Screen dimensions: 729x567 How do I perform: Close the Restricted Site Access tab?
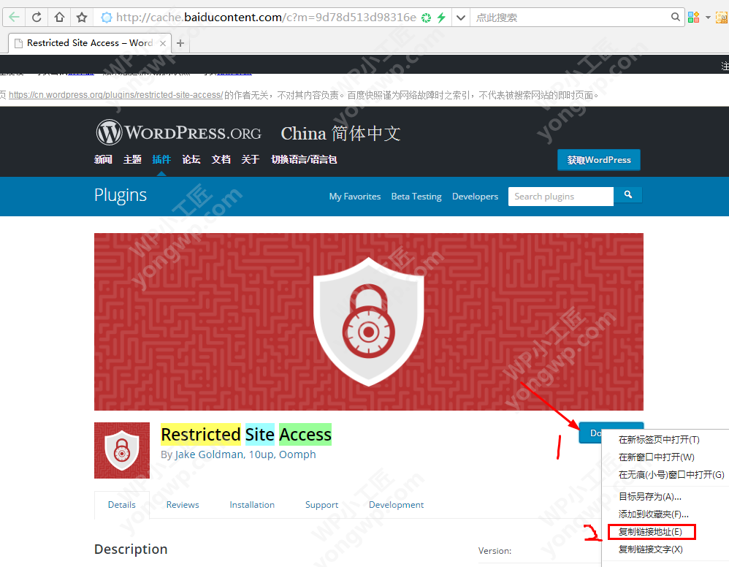pyautogui.click(x=163, y=43)
